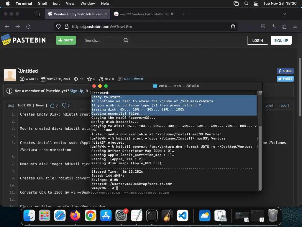Open the Terminal app menu

(x=24, y=4)
